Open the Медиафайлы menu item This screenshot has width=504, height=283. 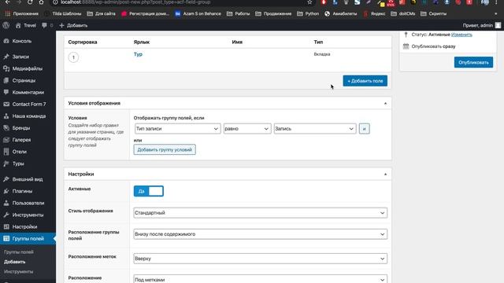[28, 68]
